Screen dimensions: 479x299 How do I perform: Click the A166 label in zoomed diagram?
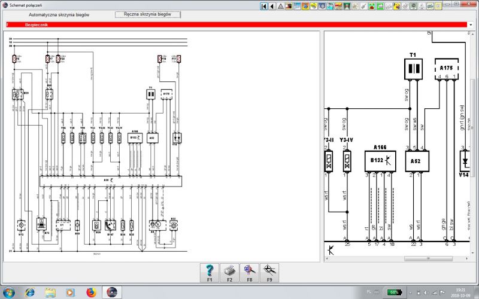[380, 147]
